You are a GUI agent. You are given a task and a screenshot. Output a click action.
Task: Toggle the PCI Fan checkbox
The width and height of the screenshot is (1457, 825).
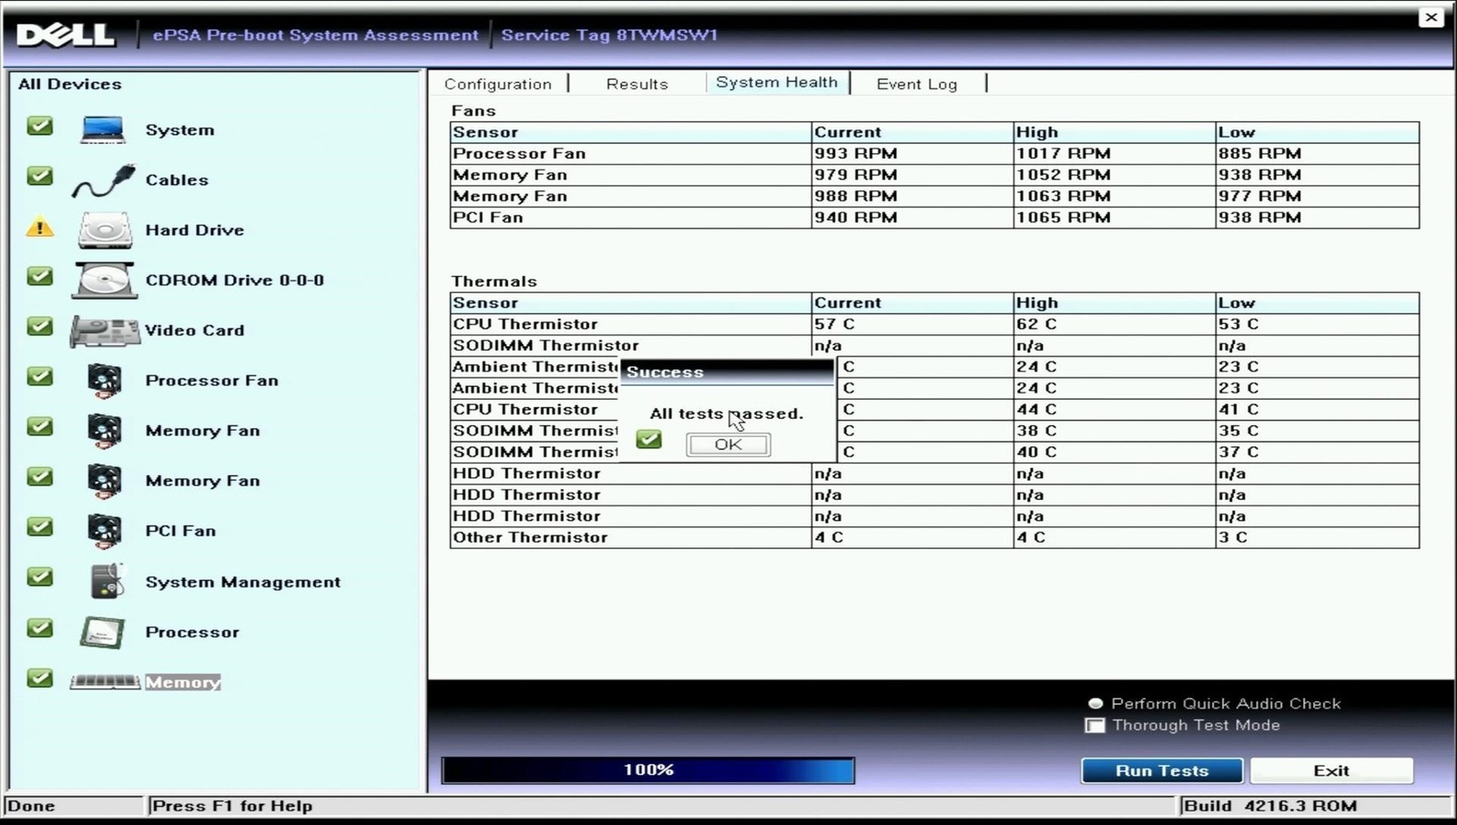pos(39,526)
